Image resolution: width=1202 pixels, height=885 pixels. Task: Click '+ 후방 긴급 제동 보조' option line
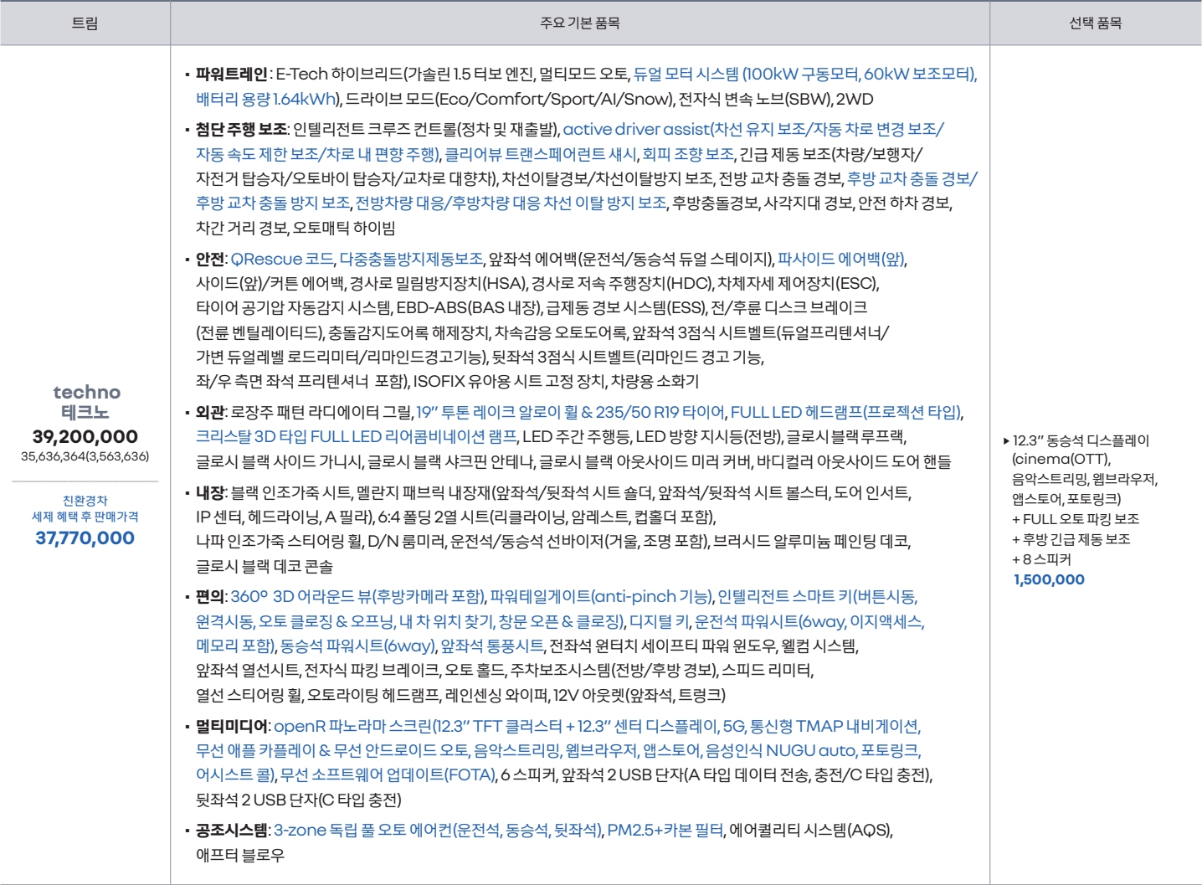[1071, 539]
